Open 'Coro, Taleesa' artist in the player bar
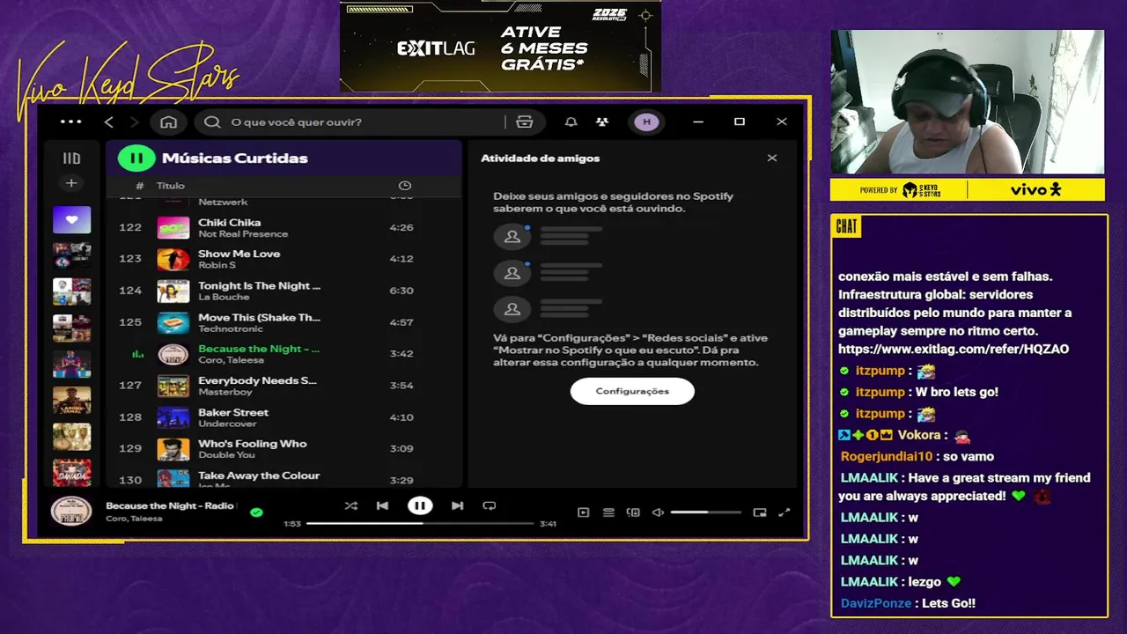Screen dimensions: 1127x634 click(x=134, y=519)
